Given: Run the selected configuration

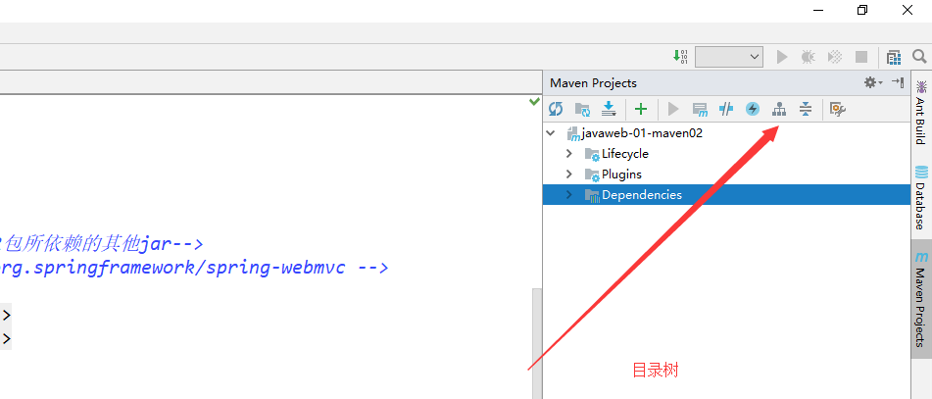Looking at the screenshot, I should coord(782,57).
